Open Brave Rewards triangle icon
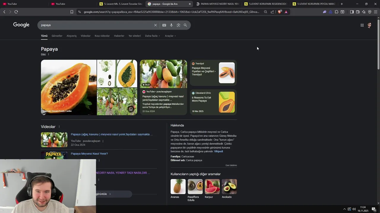This screenshot has width=380, height=213. coord(286,12)
